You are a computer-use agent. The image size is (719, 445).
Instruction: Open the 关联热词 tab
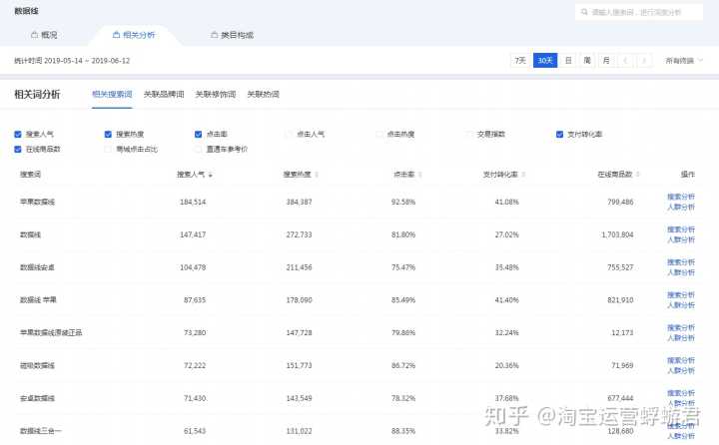263,95
